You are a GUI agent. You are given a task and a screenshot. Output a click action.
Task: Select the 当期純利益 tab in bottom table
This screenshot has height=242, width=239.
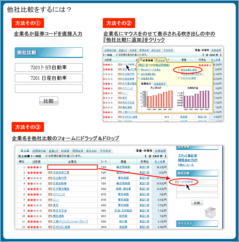click(x=39, y=150)
